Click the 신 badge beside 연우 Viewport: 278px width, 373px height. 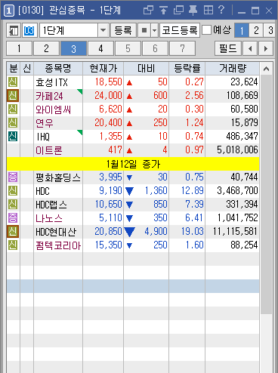(13, 123)
